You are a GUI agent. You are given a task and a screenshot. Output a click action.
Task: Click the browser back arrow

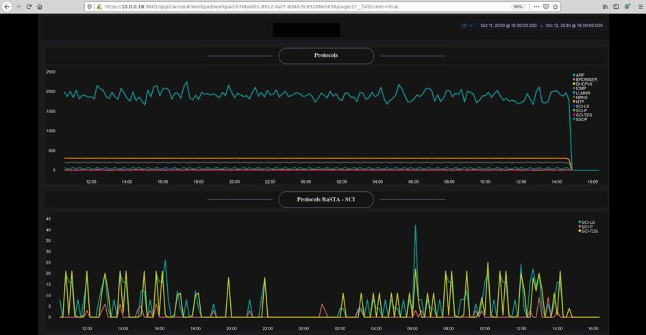[7, 6]
